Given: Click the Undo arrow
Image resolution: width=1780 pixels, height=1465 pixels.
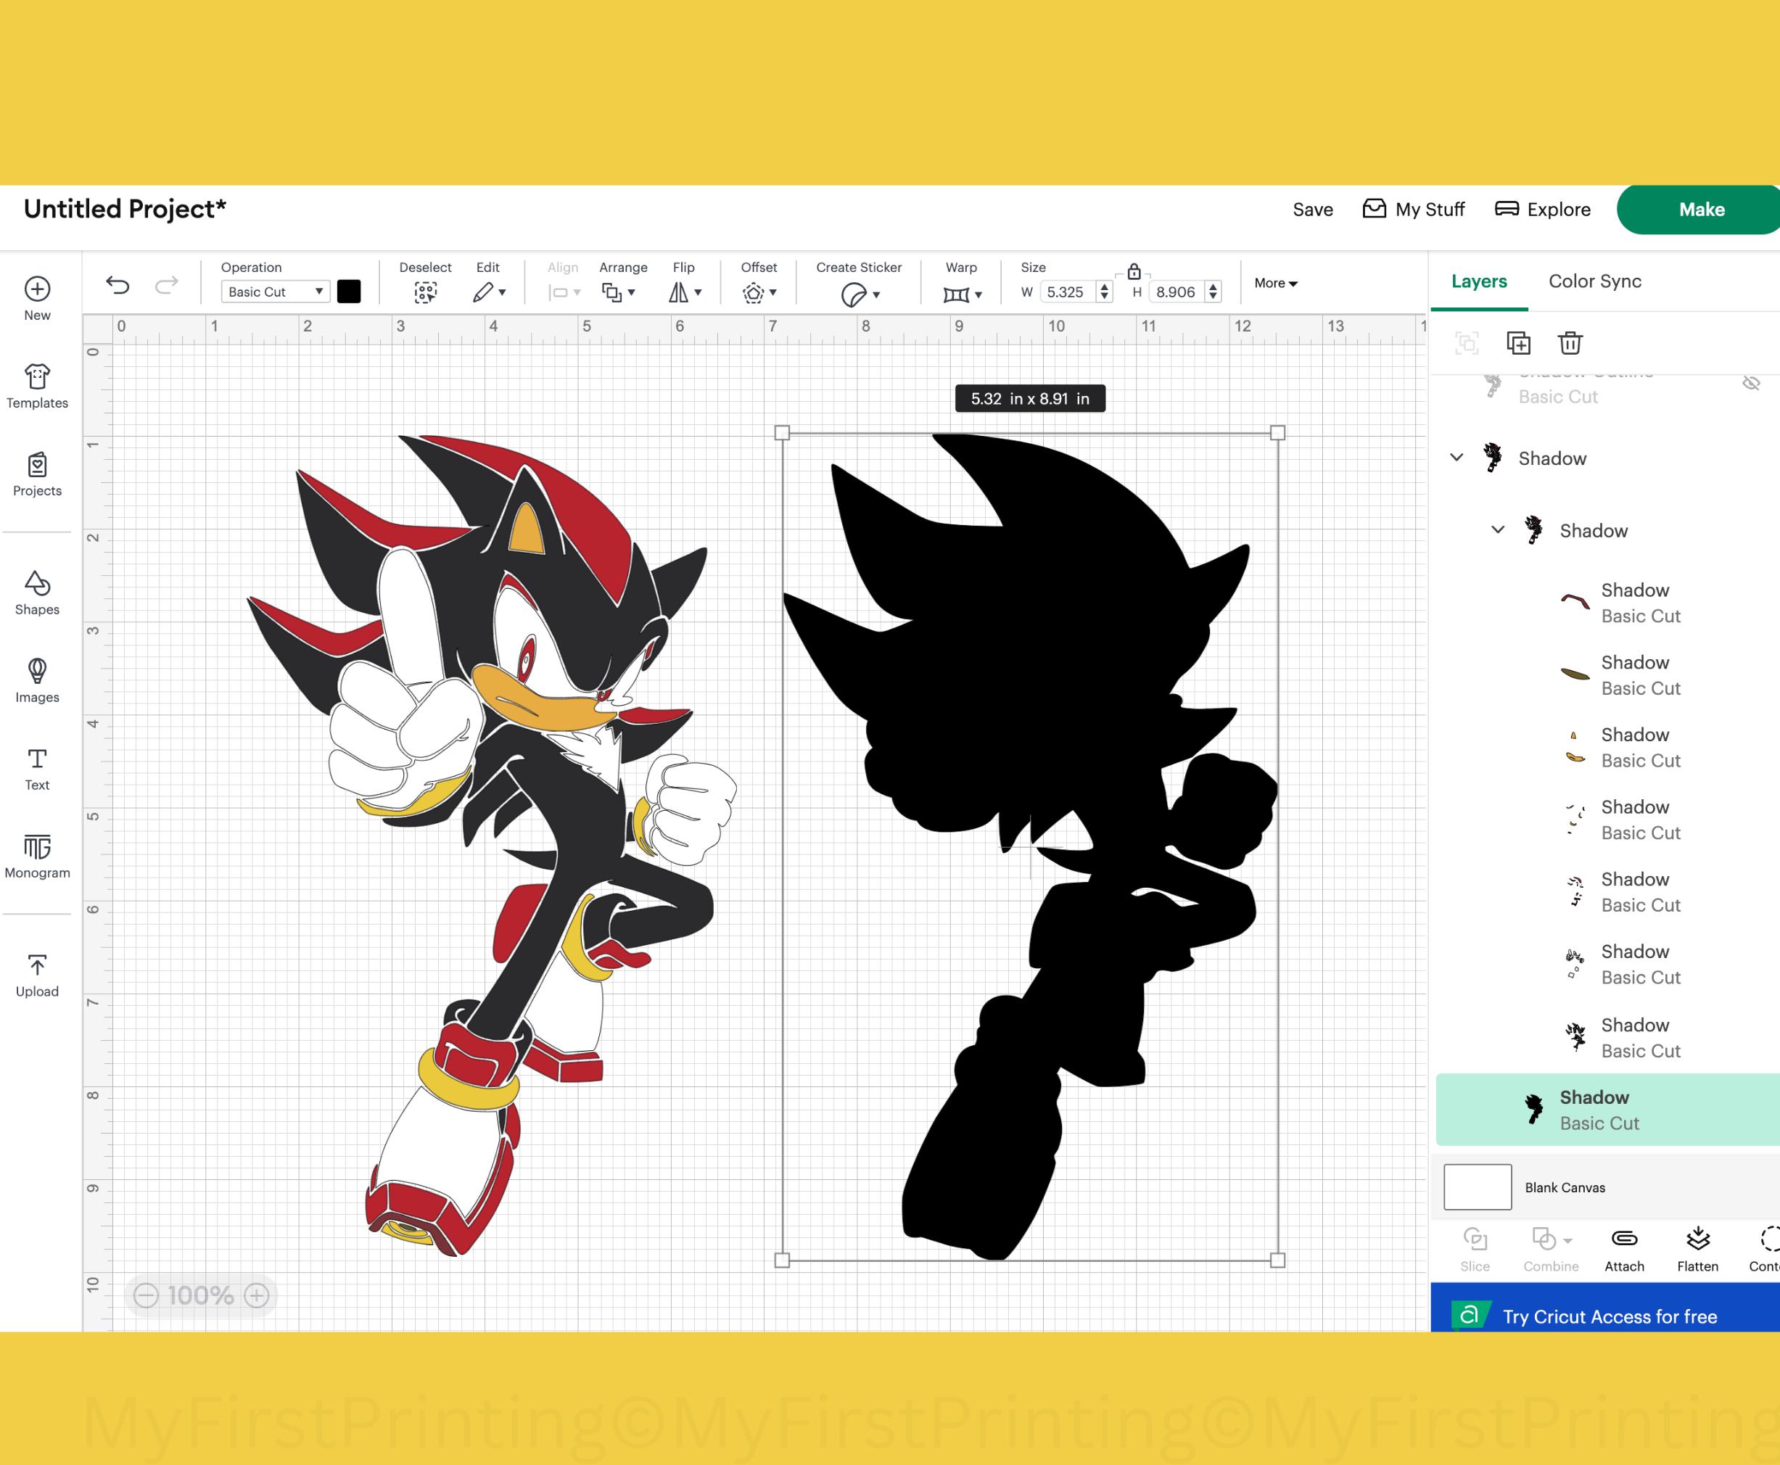Looking at the screenshot, I should pos(118,284).
